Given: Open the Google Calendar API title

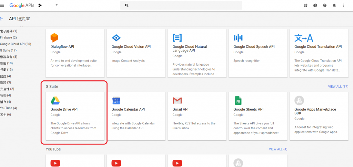Looking at the screenshot, I should tap(128, 110).
